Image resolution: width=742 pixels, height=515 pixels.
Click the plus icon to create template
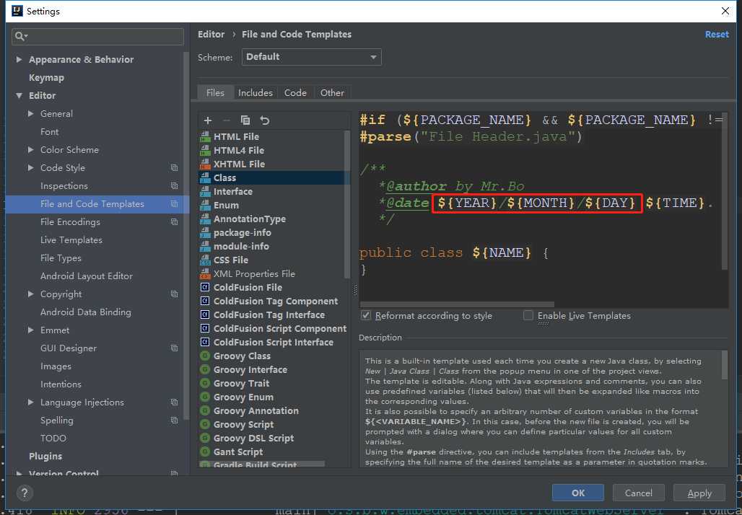click(x=208, y=120)
